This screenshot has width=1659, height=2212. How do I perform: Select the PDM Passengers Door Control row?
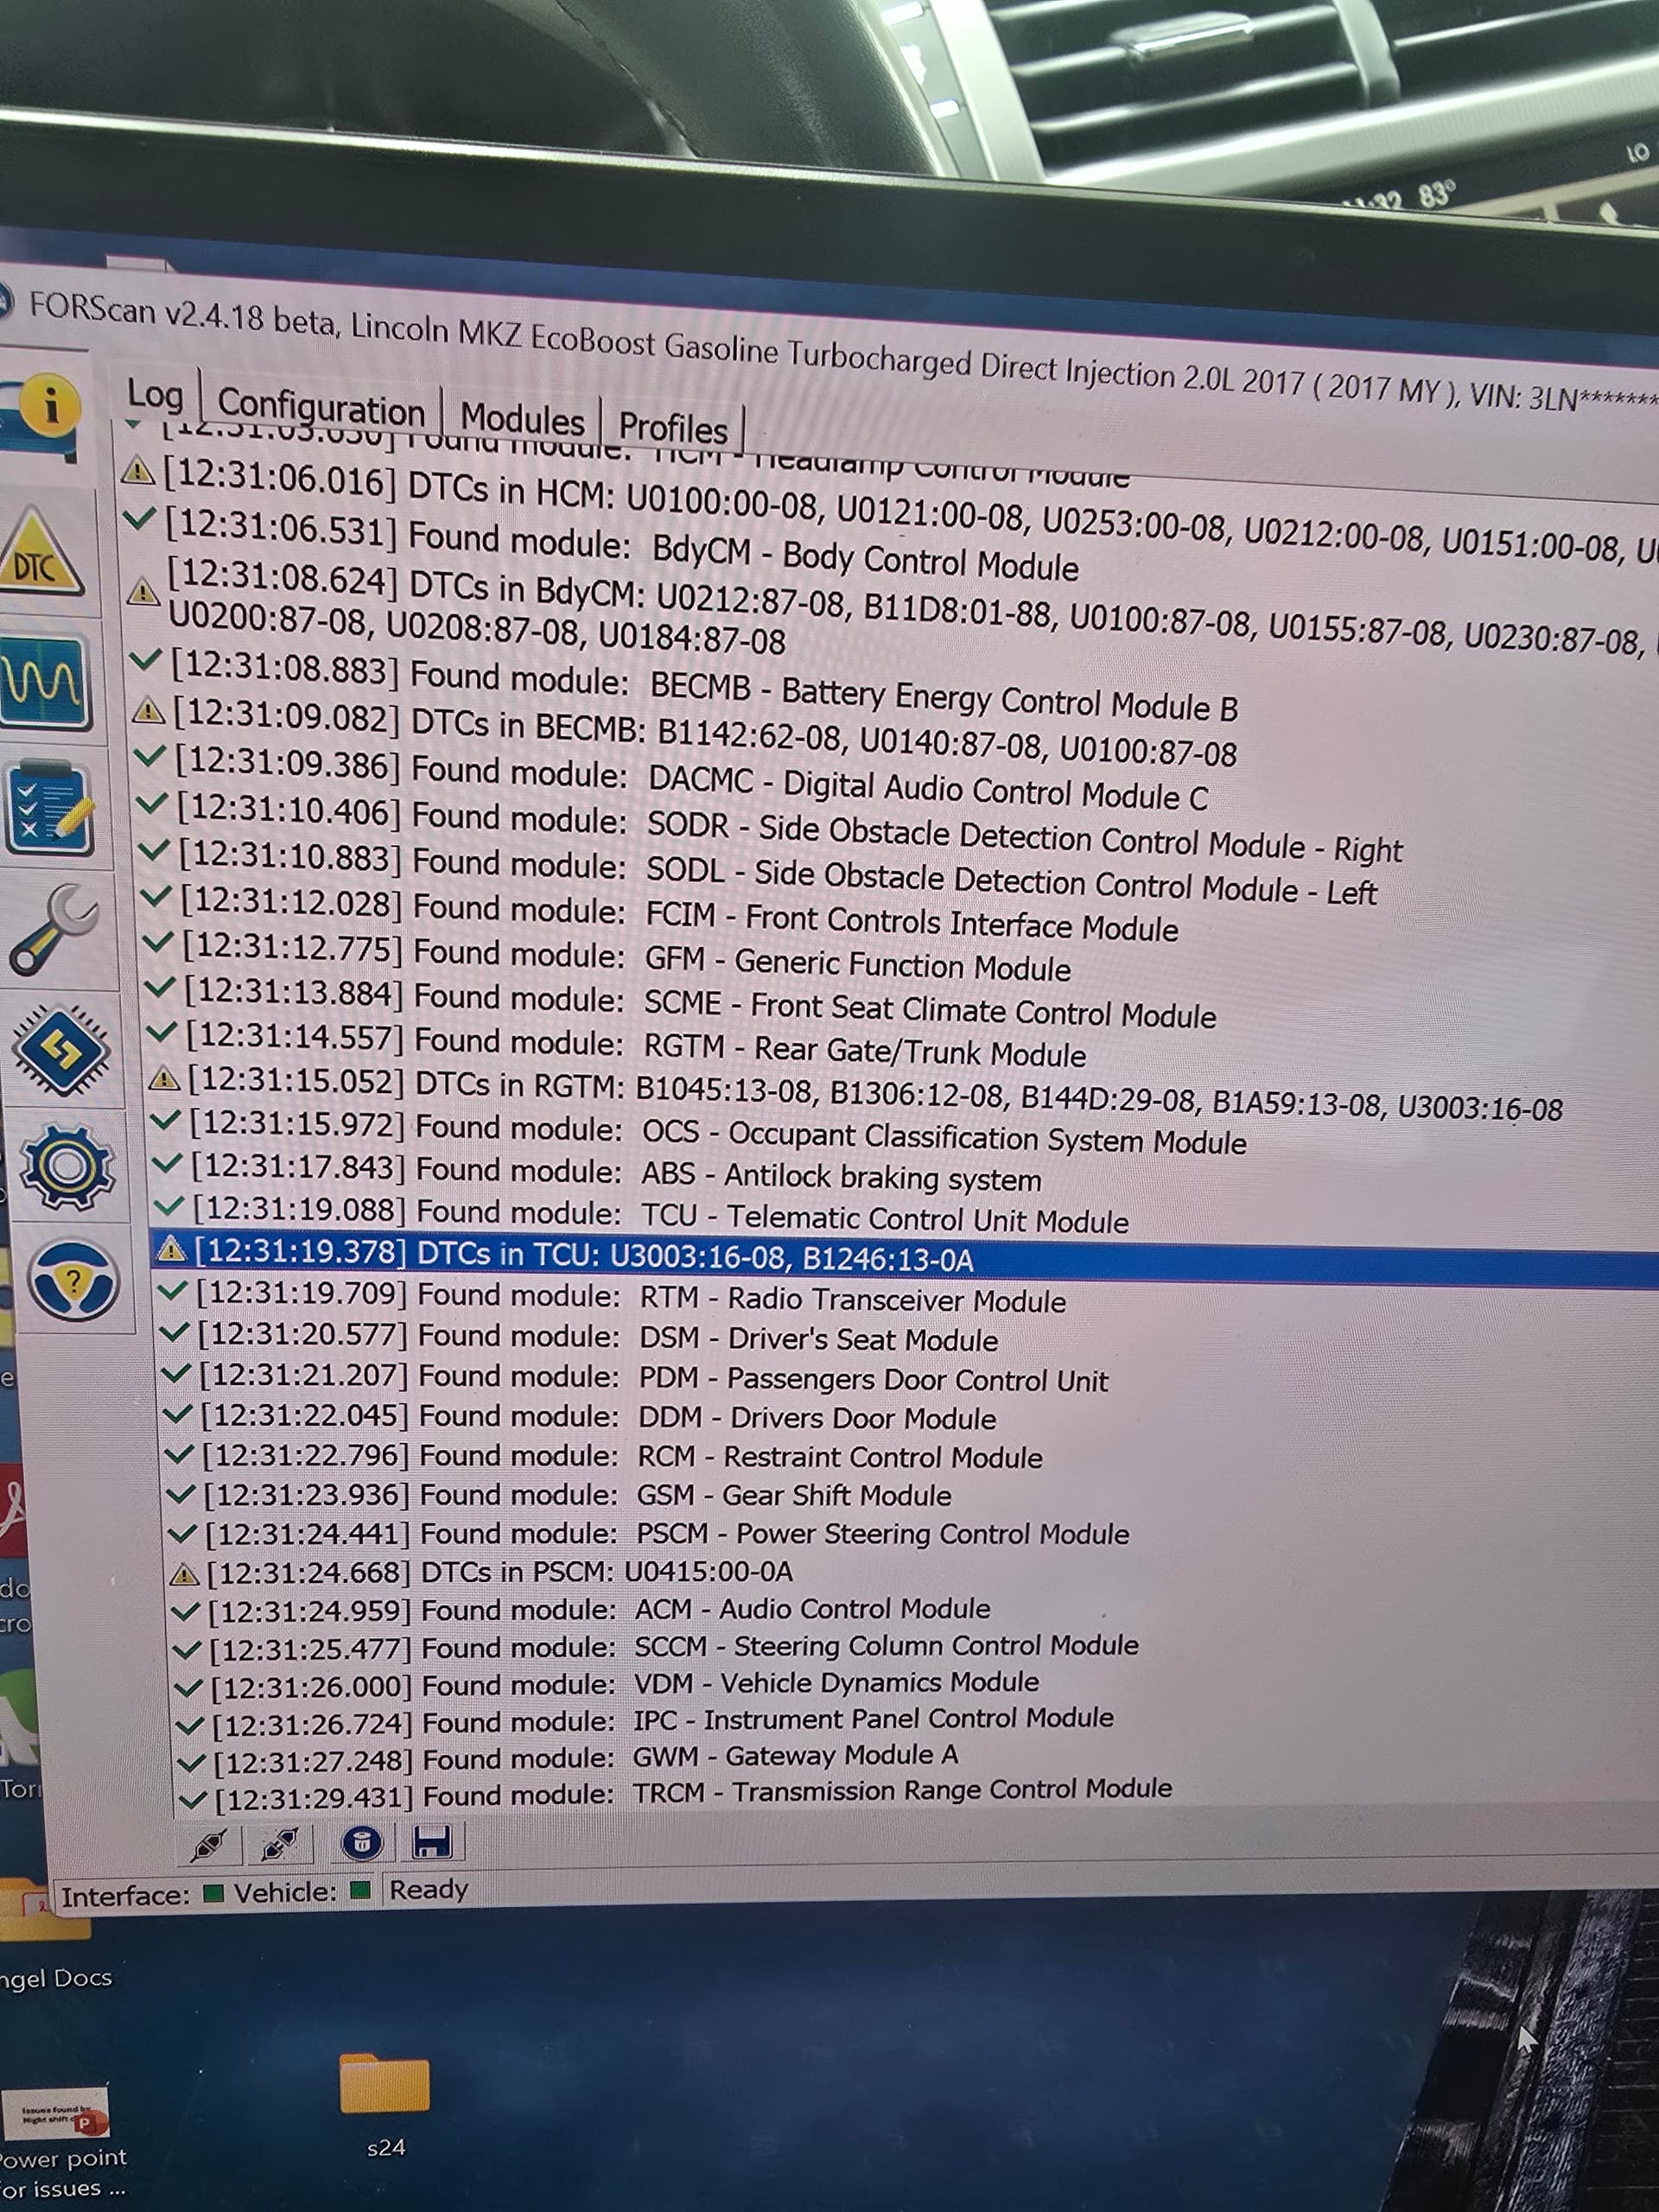(x=635, y=1378)
